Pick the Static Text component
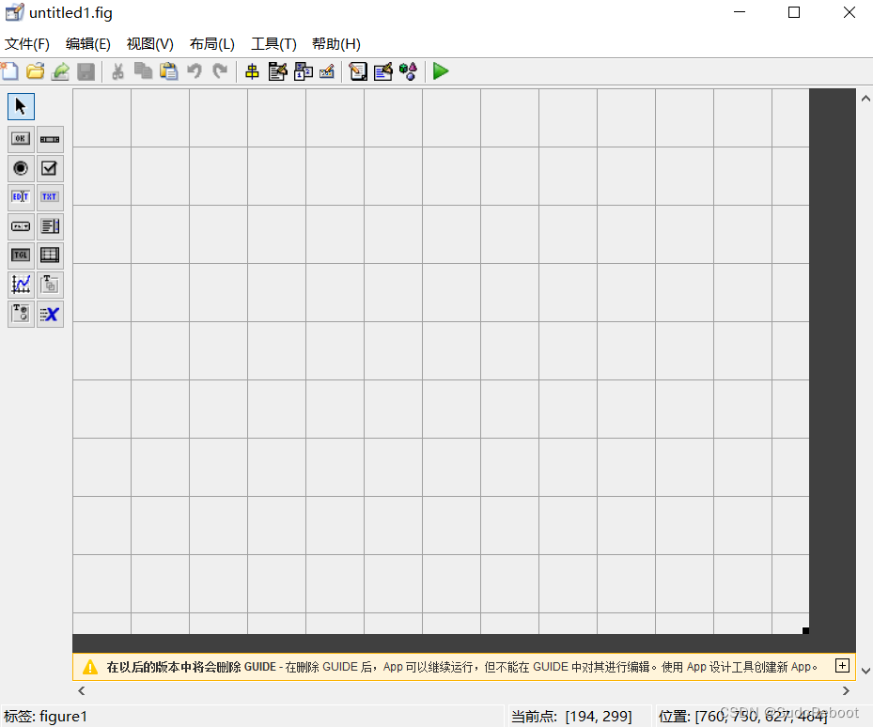 (x=50, y=197)
